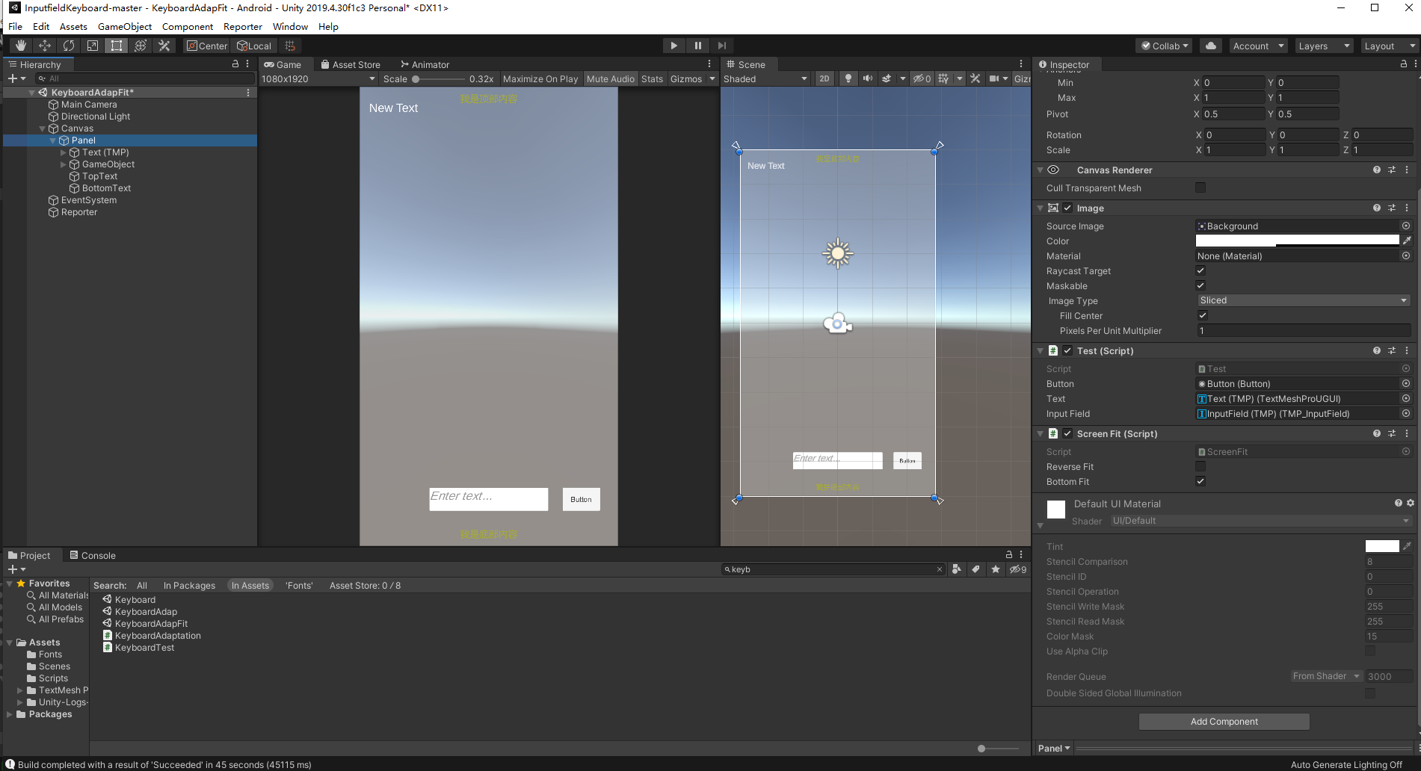This screenshot has width=1421, height=771.
Task: Toggle Fill Center checkbox
Action: [1203, 315]
